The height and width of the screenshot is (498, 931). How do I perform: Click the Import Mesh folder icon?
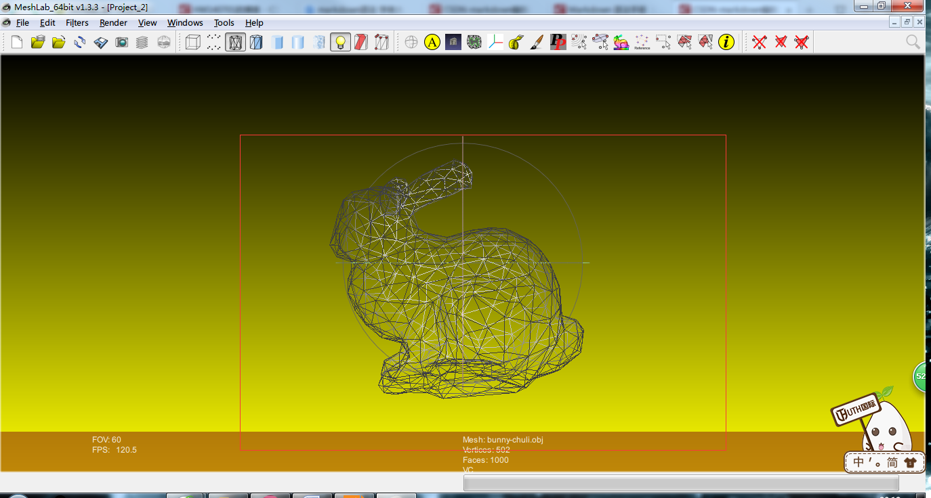tap(59, 43)
